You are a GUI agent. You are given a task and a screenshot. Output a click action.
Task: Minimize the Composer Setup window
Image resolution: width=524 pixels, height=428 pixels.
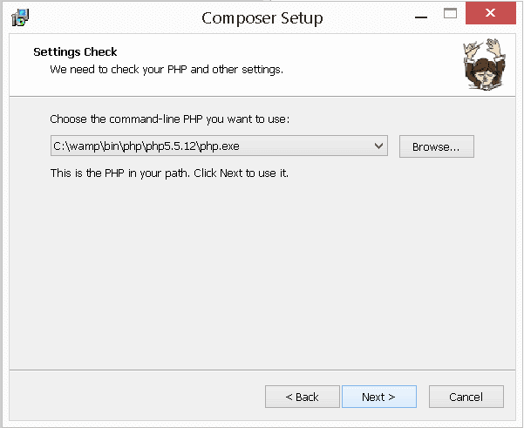[421, 17]
